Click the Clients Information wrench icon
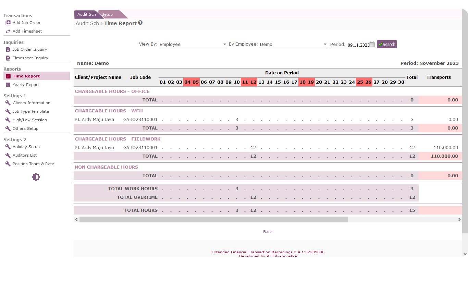Image resolution: width=468 pixels, height=281 pixels. (x=8, y=103)
